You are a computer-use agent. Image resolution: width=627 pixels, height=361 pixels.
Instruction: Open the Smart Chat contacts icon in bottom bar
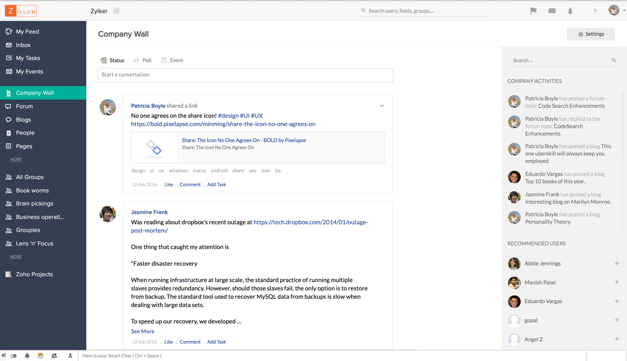70,355
